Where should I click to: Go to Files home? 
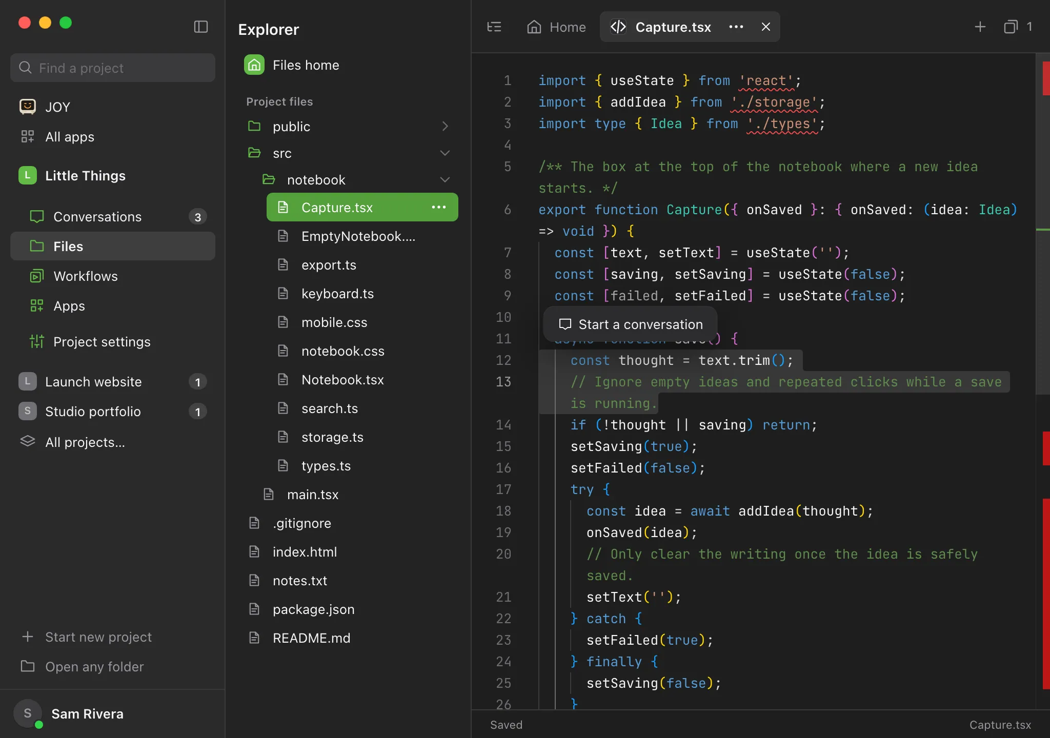click(349, 65)
